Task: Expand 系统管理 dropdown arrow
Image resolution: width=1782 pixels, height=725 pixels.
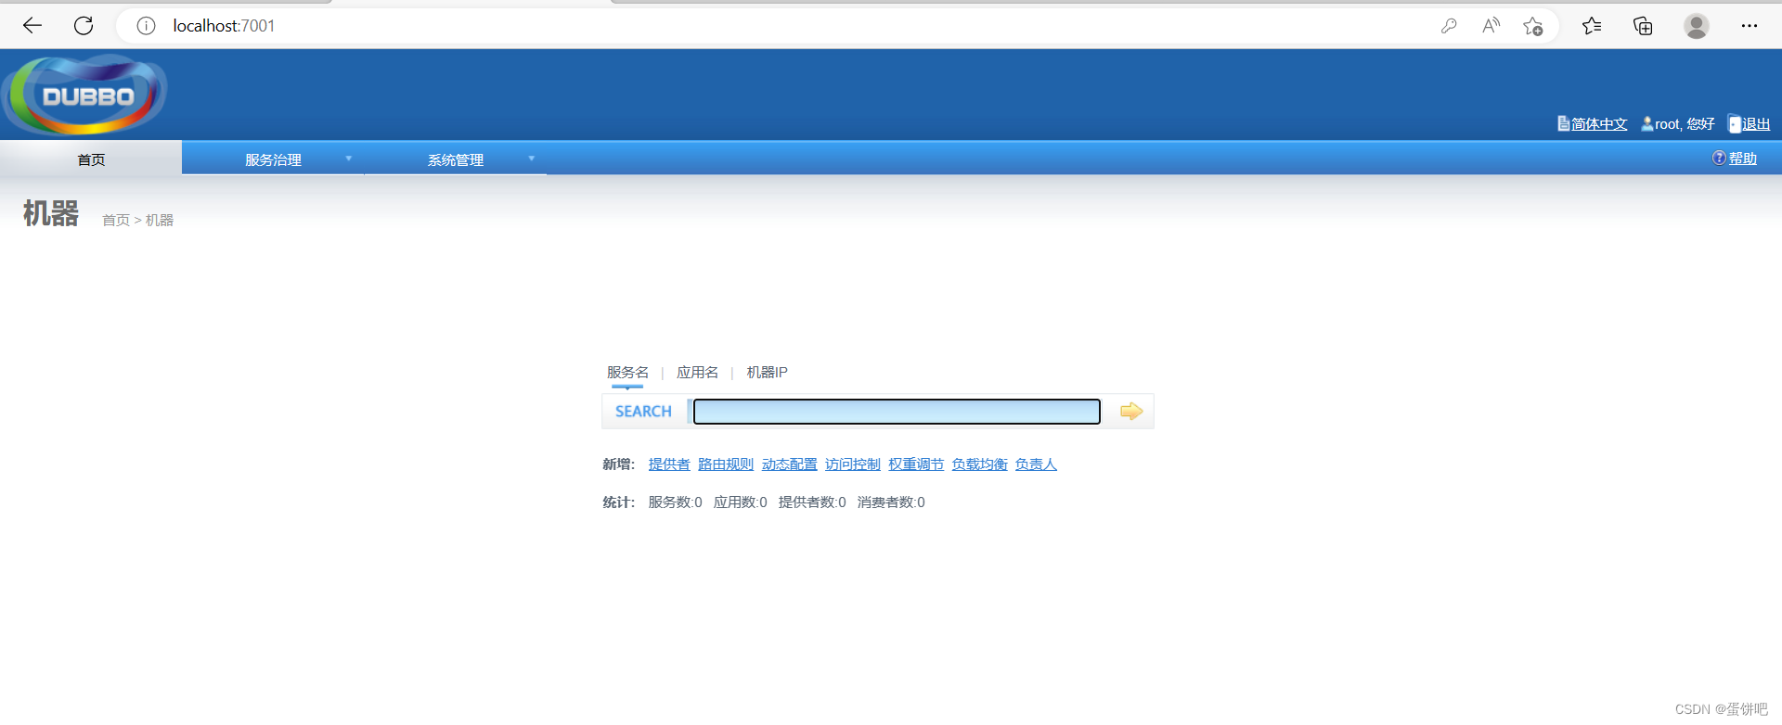Action: point(532,159)
